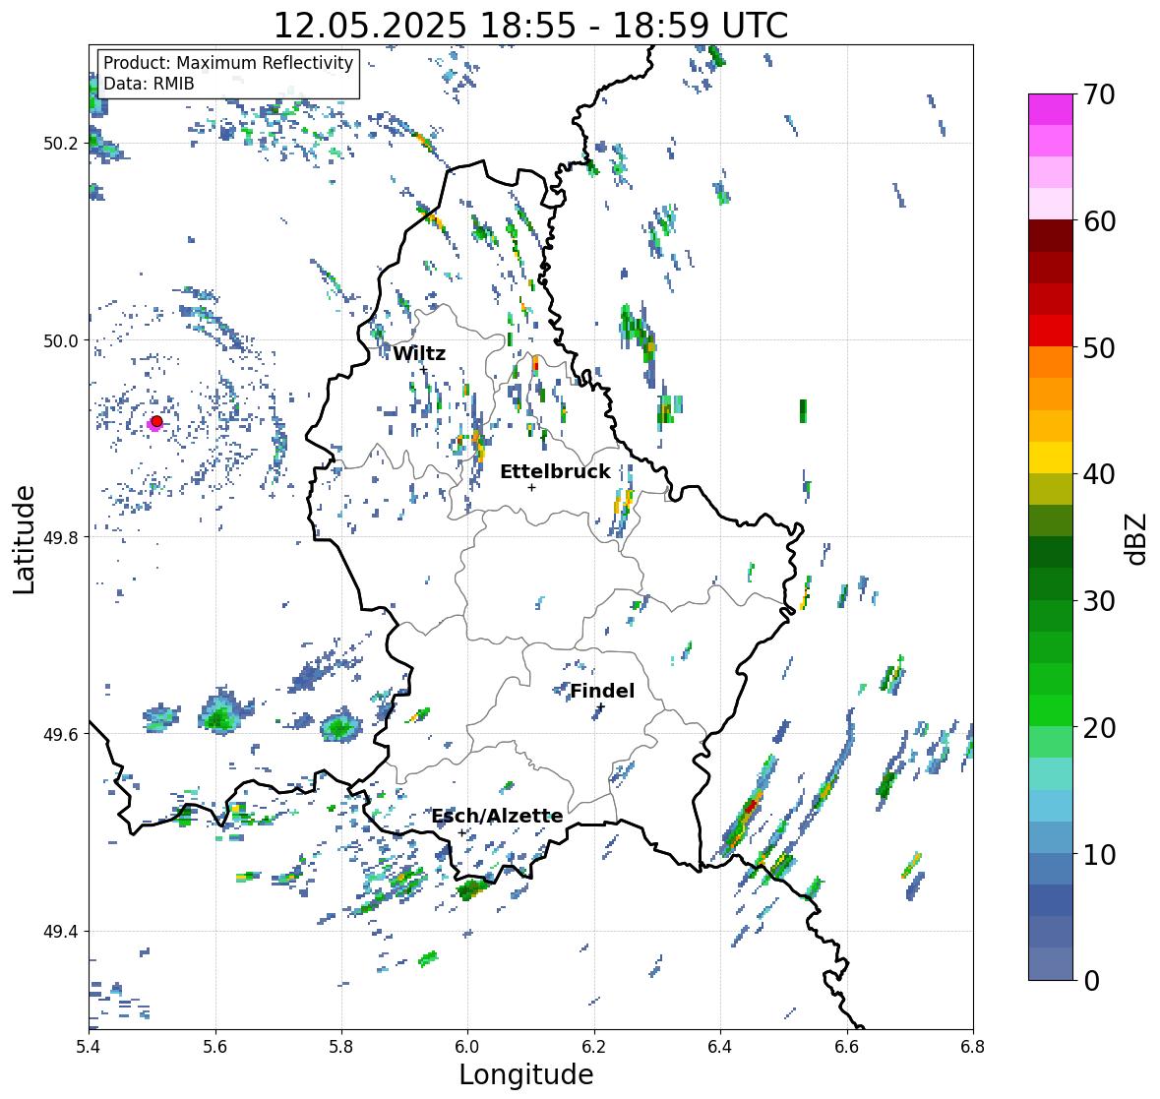Screen dimensions: 1160x1099
Task: Click the 6.6 longitude tick label
Action: pos(847,1046)
